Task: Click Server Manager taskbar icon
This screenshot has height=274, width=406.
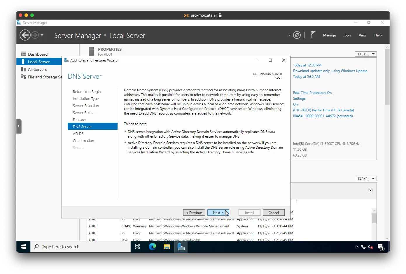Action: [x=181, y=247]
